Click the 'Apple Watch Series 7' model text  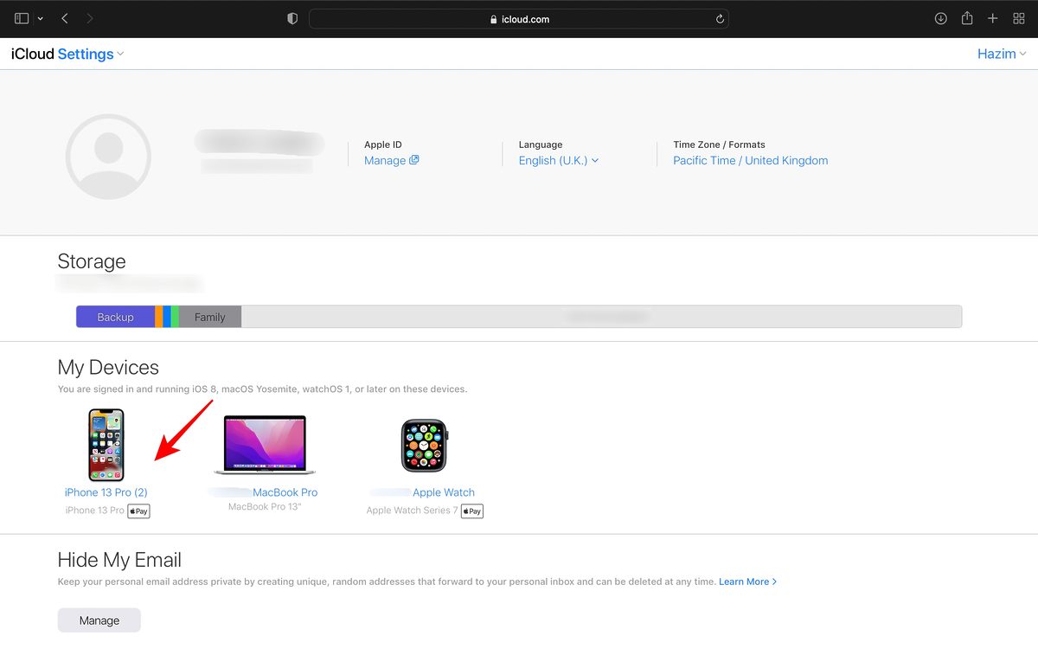(412, 511)
